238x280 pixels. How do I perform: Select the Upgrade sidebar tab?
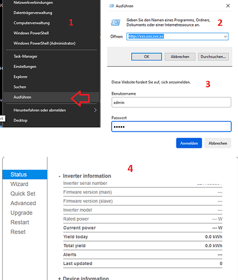22,213
